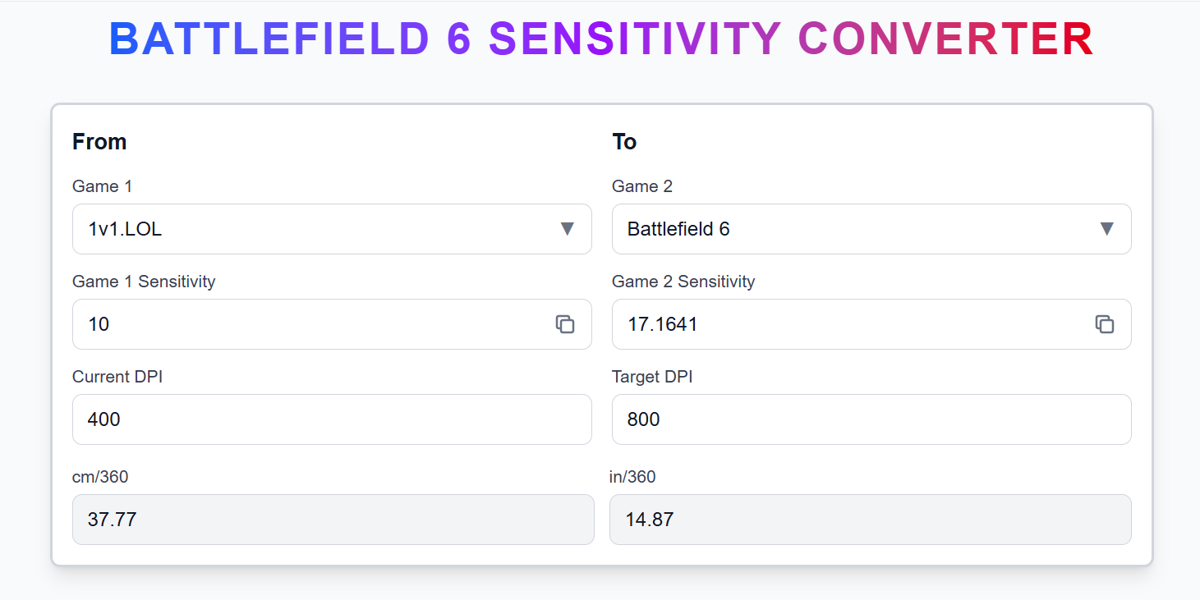This screenshot has width=1200, height=600.
Task: Click the in/360 result field showing 14.87
Action: (x=870, y=520)
